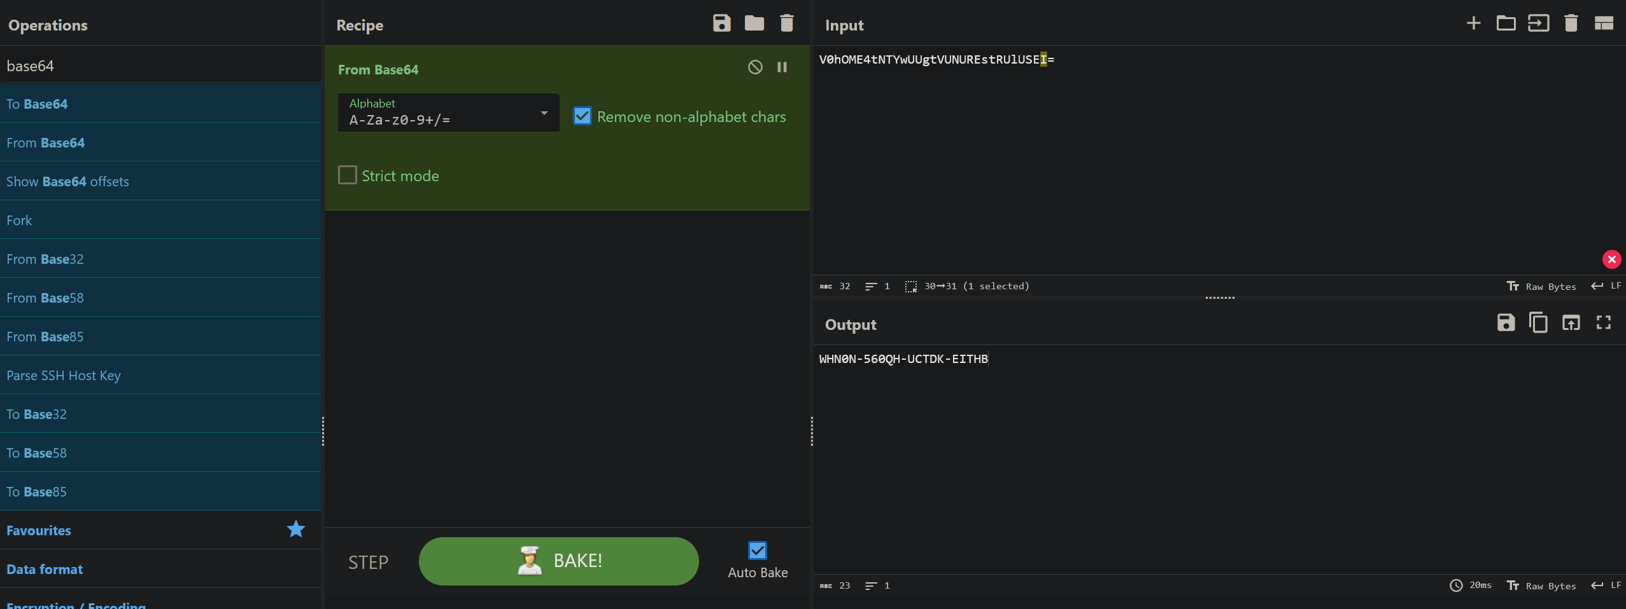Clear the input with the trash icon

(x=1571, y=24)
